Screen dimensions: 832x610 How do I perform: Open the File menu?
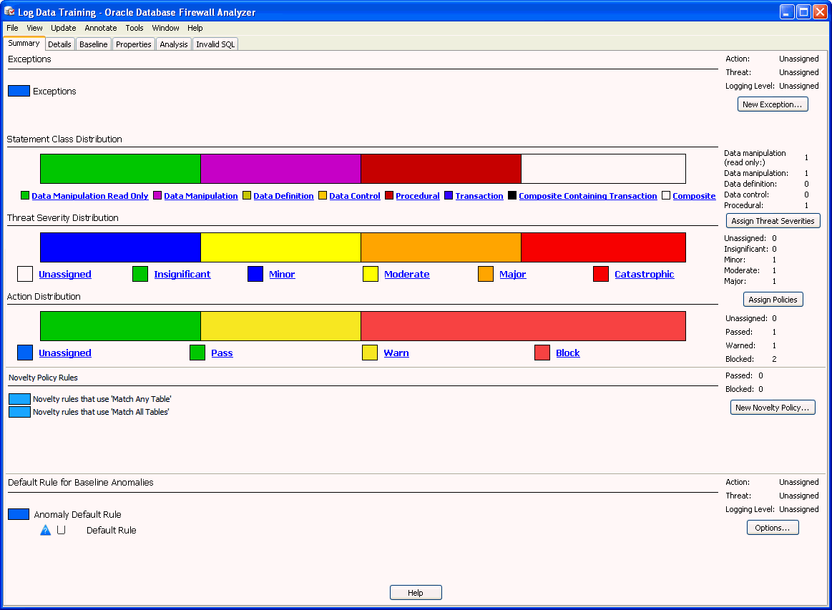[12, 28]
